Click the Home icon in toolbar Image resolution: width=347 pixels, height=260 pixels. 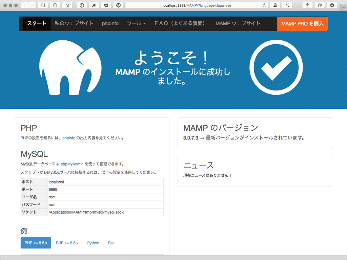[67, 5]
